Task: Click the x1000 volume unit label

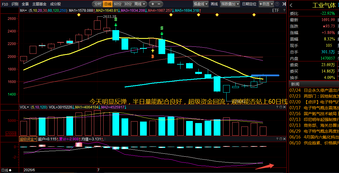Action: point(11,134)
